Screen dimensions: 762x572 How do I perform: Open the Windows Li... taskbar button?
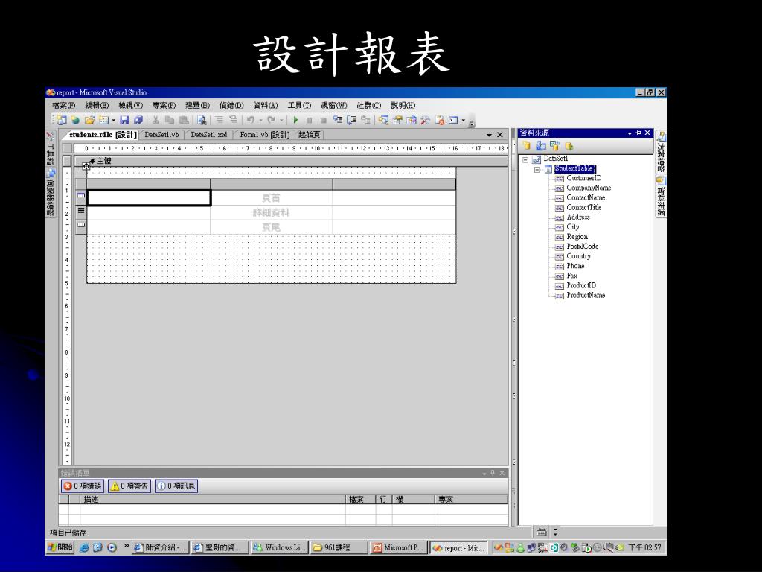tap(280, 547)
